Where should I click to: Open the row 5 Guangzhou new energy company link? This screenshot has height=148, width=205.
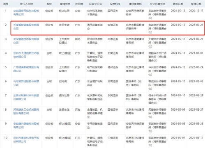pos(26,69)
